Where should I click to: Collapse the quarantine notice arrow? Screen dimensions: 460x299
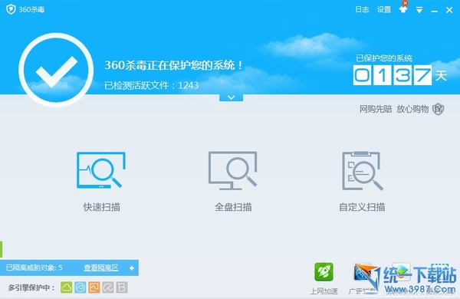[132, 268]
